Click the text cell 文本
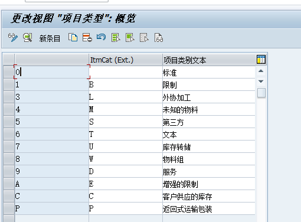This screenshot has height=222, width=301. [x=209, y=134]
